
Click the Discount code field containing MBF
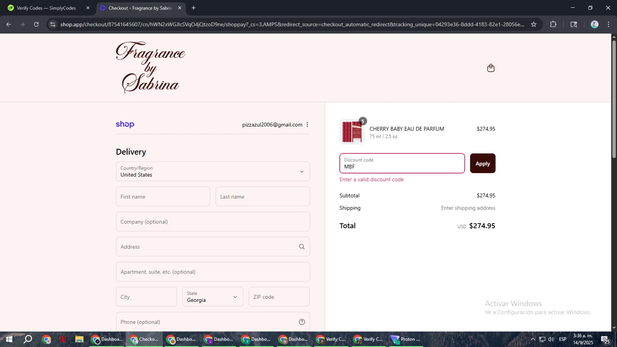coord(402,163)
